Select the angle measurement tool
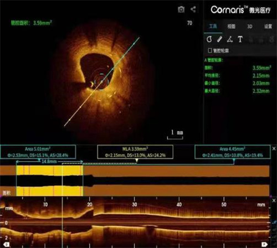Image resolution: width=277 pixels, height=248 pixels. coord(230,39)
